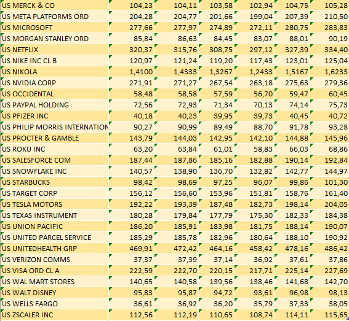Viewport: 349px width, 321px height.
Task: Click Union Pacific value 190,07
Action: click(x=336, y=226)
